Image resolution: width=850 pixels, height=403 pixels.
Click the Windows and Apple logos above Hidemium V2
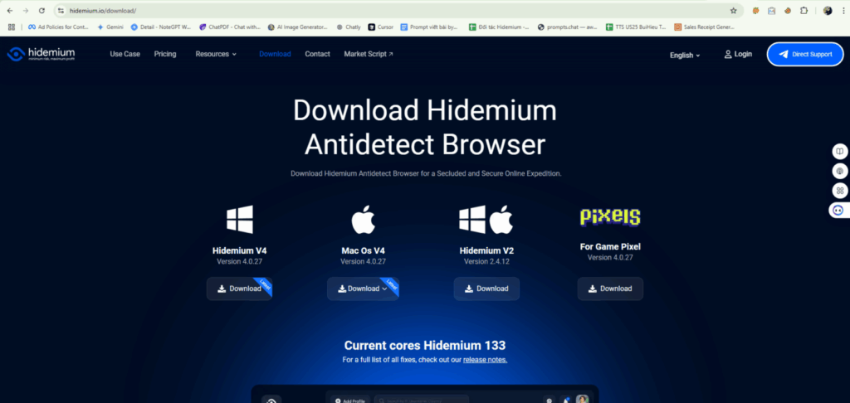click(x=486, y=220)
